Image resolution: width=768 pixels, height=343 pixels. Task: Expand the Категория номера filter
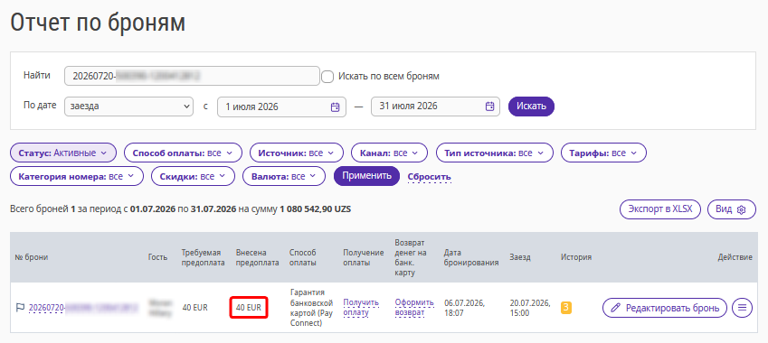click(x=77, y=176)
